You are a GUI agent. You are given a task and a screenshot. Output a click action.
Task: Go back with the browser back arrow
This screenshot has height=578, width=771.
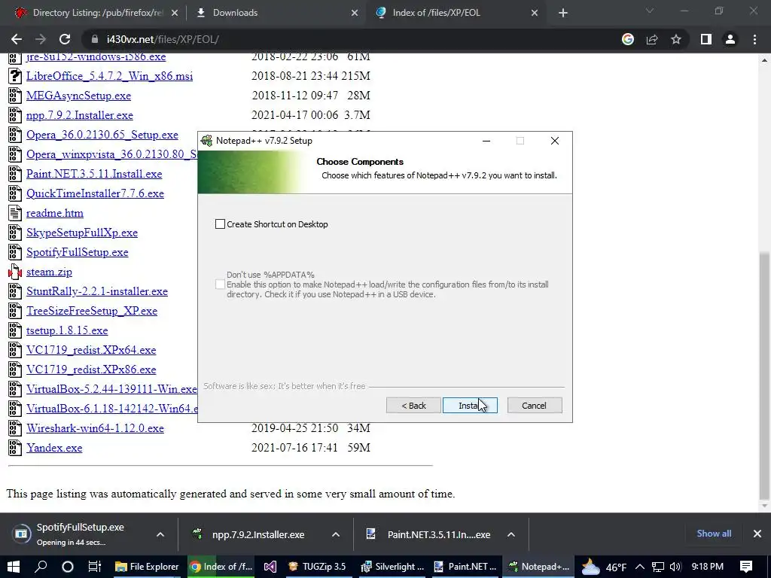(17, 39)
